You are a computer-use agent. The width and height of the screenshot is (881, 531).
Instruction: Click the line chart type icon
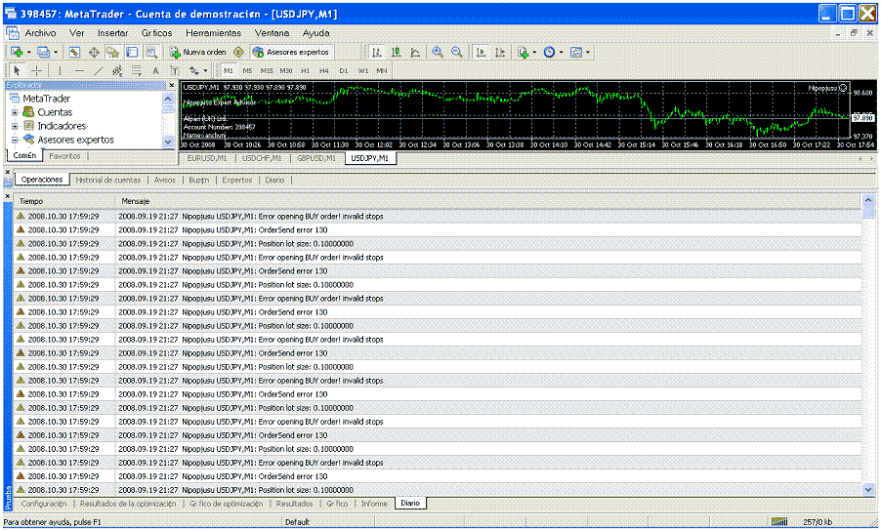point(415,52)
